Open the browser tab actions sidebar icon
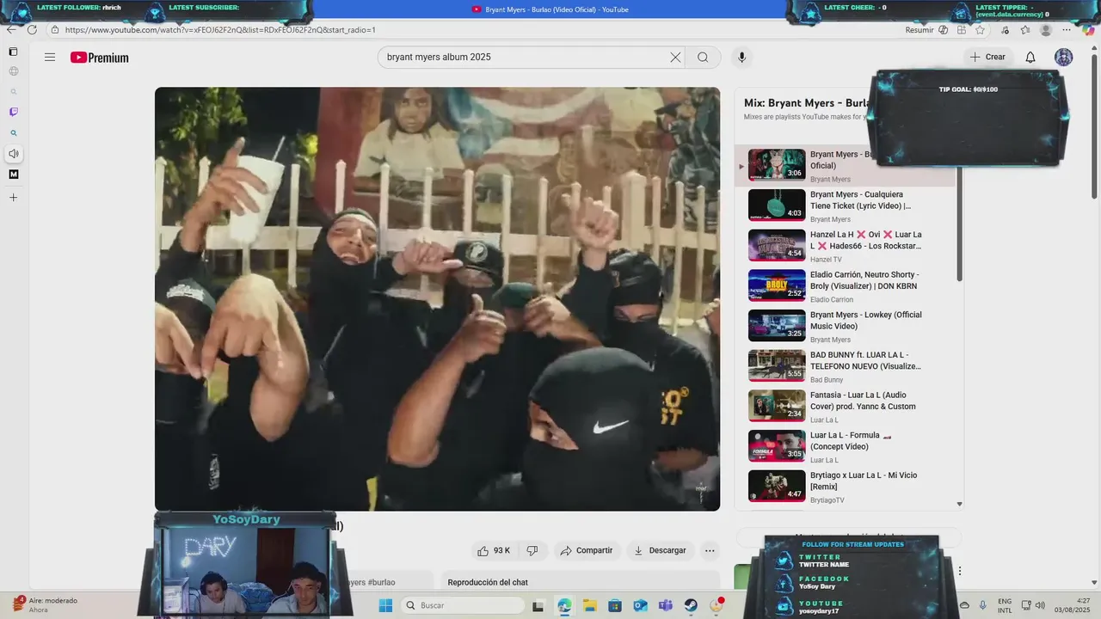The image size is (1101, 619). (x=13, y=52)
